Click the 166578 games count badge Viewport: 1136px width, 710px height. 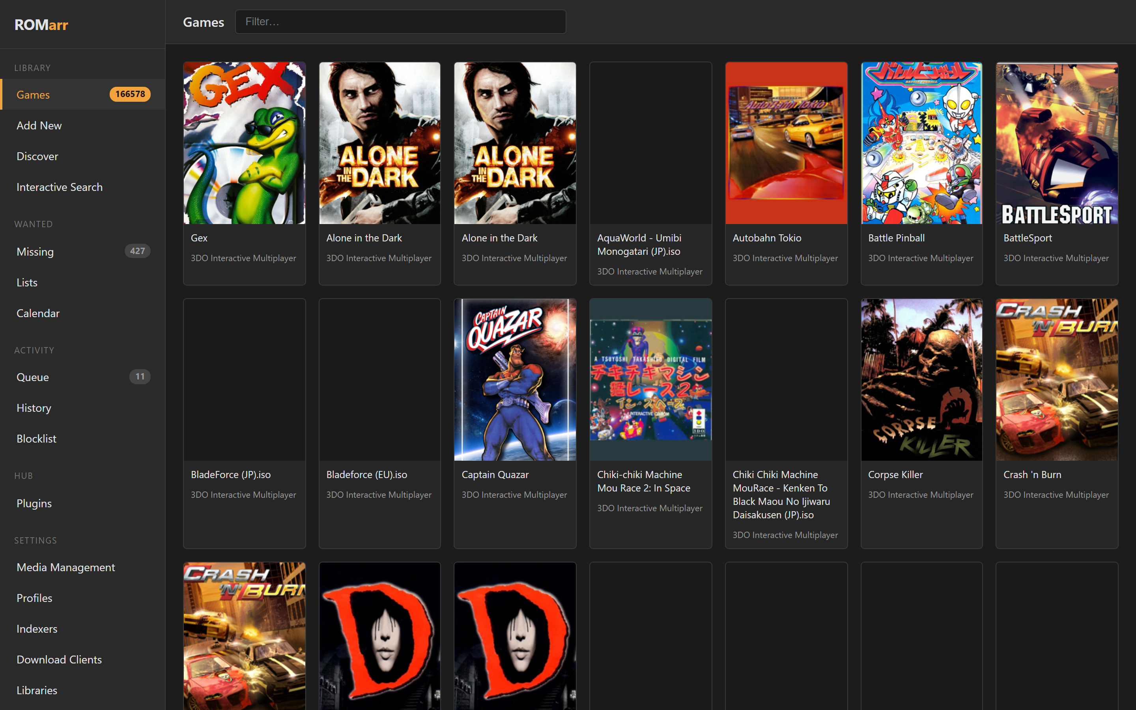click(x=130, y=94)
